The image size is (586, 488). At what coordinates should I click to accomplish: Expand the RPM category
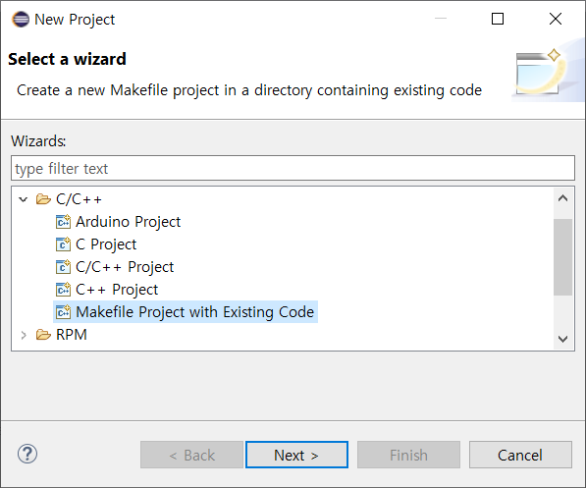coord(24,335)
